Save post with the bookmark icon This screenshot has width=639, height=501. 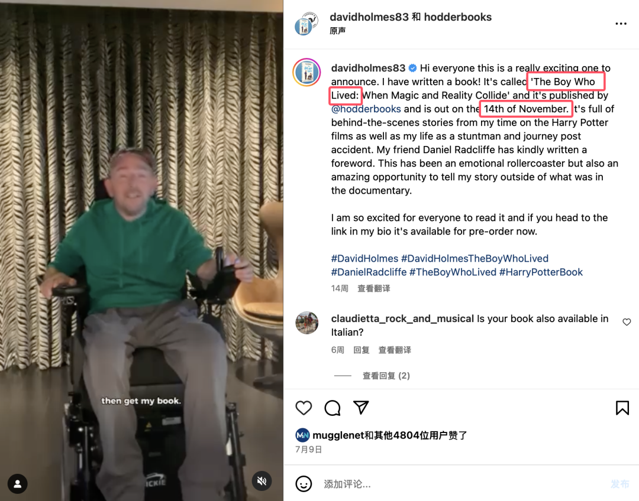pyautogui.click(x=622, y=408)
